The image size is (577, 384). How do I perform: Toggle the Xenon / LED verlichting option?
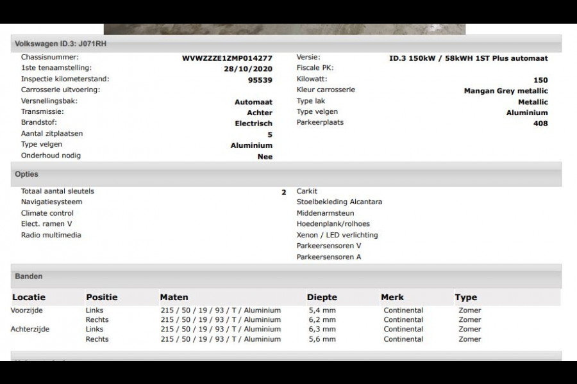(x=337, y=234)
